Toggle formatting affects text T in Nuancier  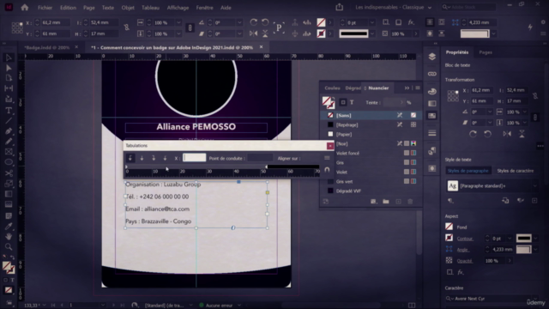352,102
